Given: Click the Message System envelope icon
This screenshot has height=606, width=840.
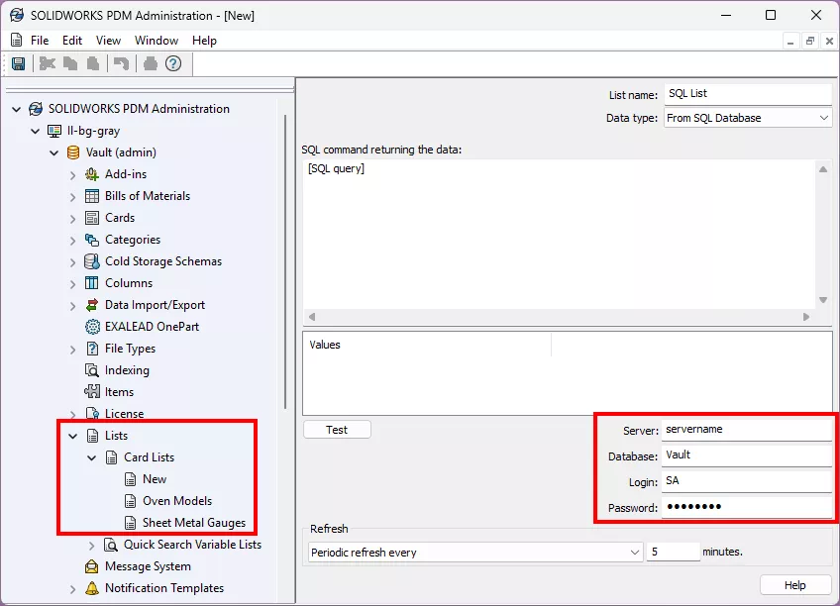Looking at the screenshot, I should 92,566.
